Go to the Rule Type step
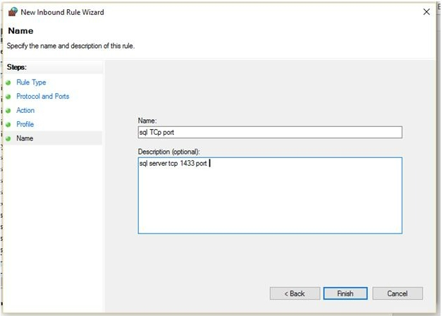This screenshot has width=442, height=316. pyautogui.click(x=31, y=83)
